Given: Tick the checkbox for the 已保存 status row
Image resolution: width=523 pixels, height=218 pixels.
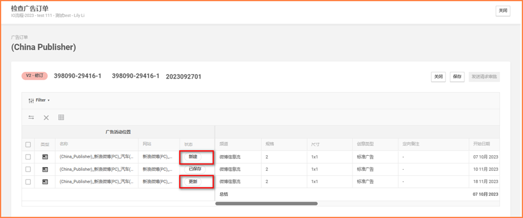Looking at the screenshot, I should (x=28, y=169).
